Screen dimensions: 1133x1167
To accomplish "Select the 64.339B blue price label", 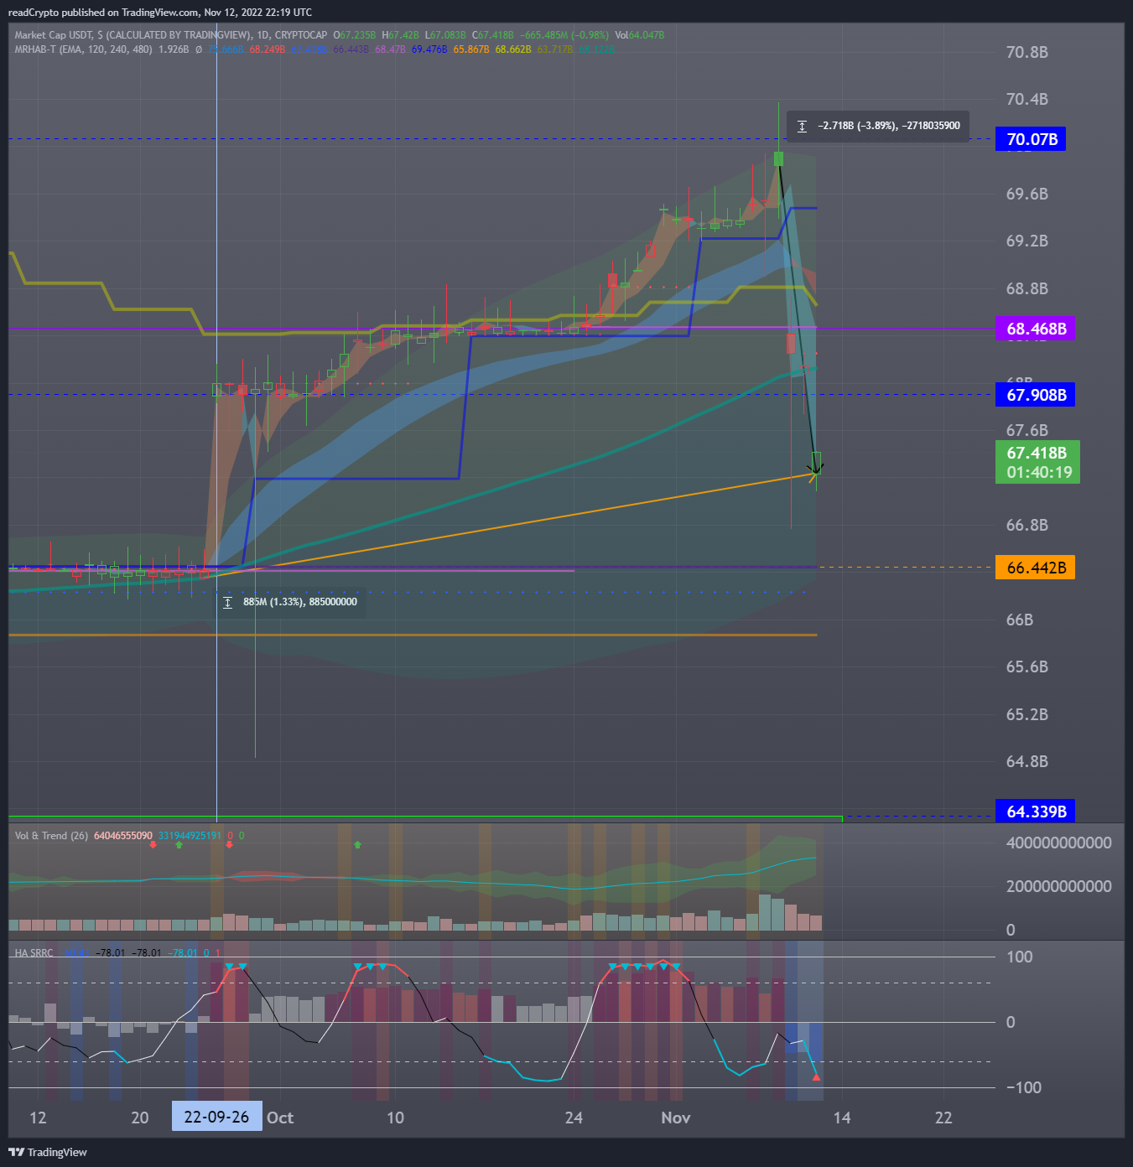I will [1035, 812].
